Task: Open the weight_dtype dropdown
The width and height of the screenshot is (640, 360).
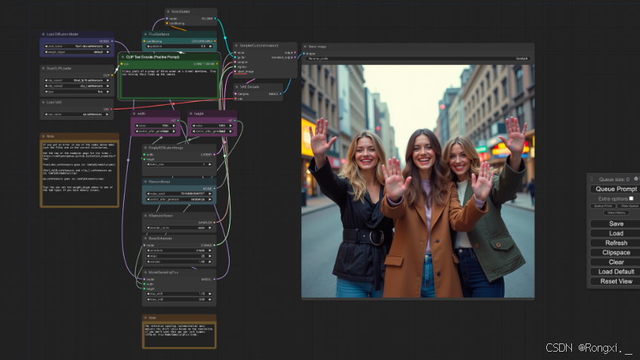Action: pyautogui.click(x=77, y=52)
